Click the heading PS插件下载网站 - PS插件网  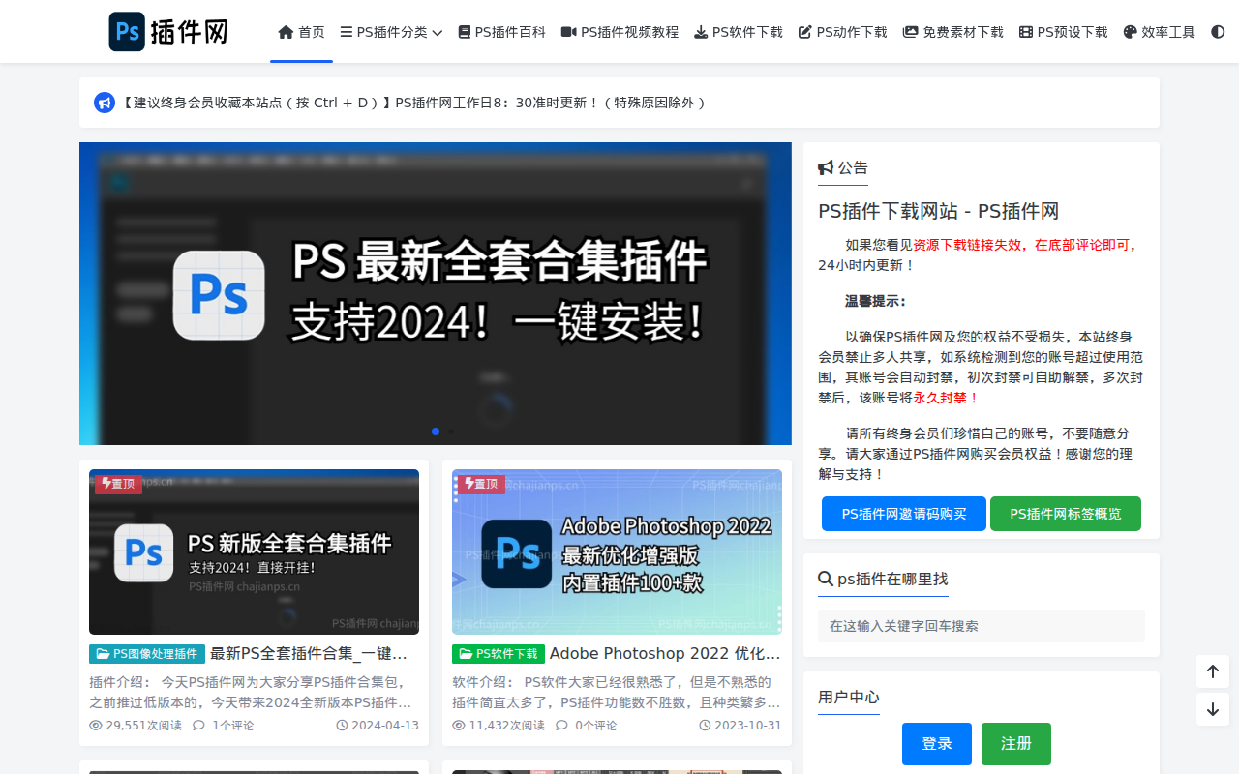(939, 211)
